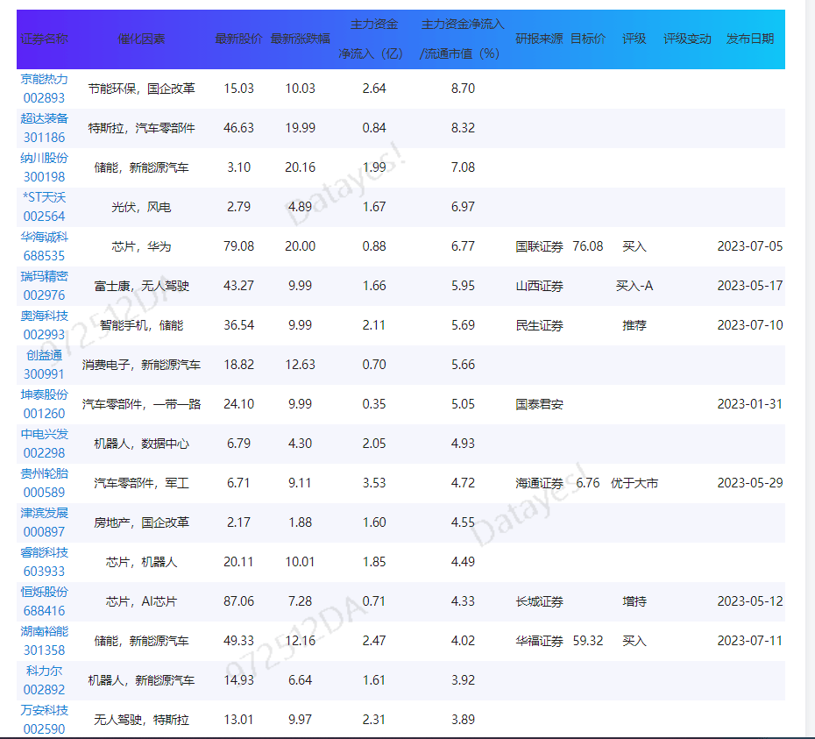Select the 万安科技 stock link
This screenshot has width=815, height=739.
[x=44, y=710]
